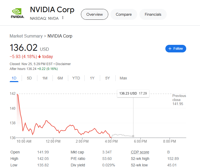The height and width of the screenshot is (168, 200).
Task: Click the 136.23 USD chart tooltip
Action: point(133,93)
